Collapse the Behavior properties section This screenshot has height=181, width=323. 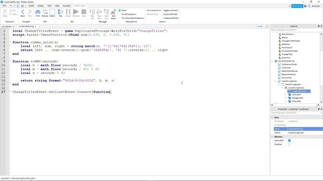pyautogui.click(x=273, y=137)
